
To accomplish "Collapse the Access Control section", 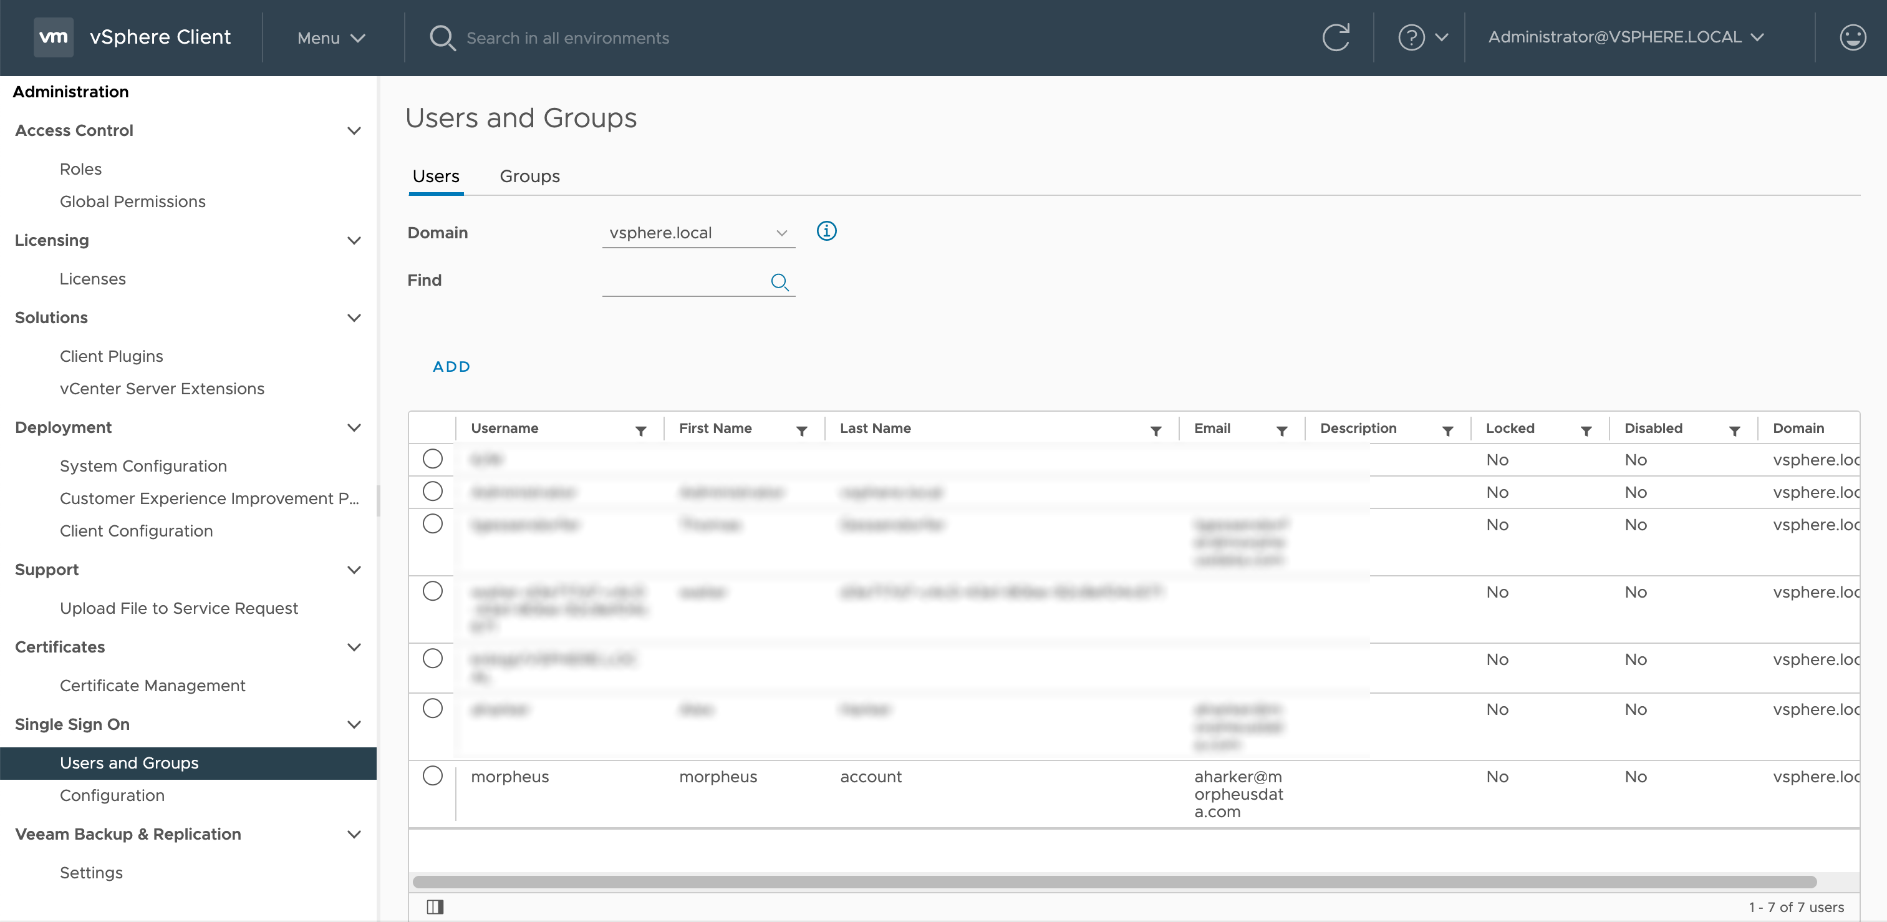I will tap(354, 131).
